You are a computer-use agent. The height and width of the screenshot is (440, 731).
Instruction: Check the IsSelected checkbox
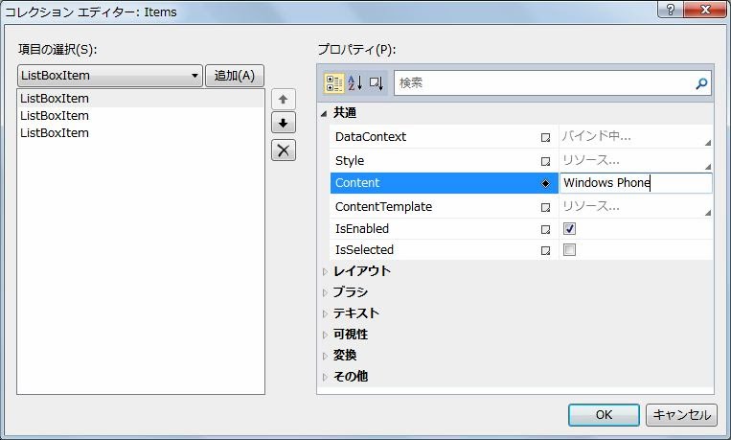pyautogui.click(x=569, y=250)
